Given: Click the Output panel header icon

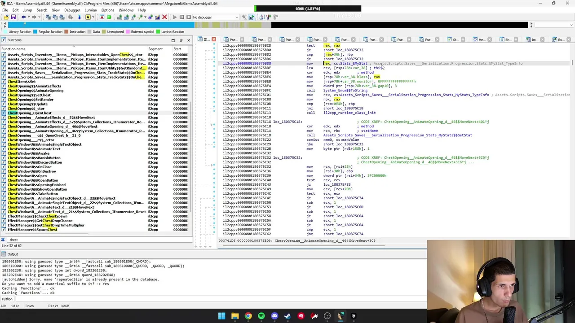Looking at the screenshot, I should [x=3, y=254].
